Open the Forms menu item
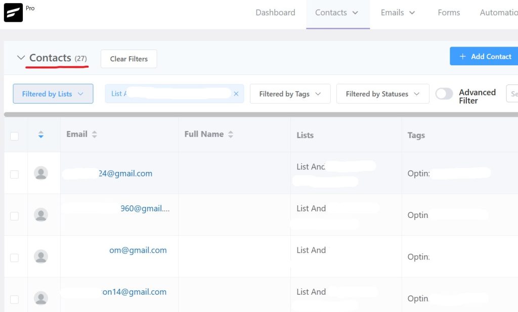The height and width of the screenshot is (312, 518). [x=448, y=12]
